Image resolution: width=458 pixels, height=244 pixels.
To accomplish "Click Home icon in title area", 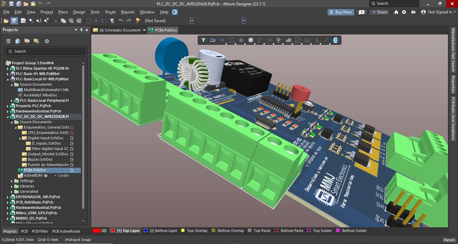I will [396, 12].
